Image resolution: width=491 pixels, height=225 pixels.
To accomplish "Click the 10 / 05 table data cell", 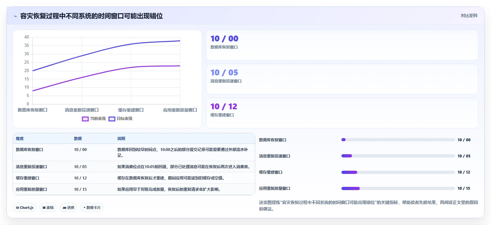I will click(80, 167).
